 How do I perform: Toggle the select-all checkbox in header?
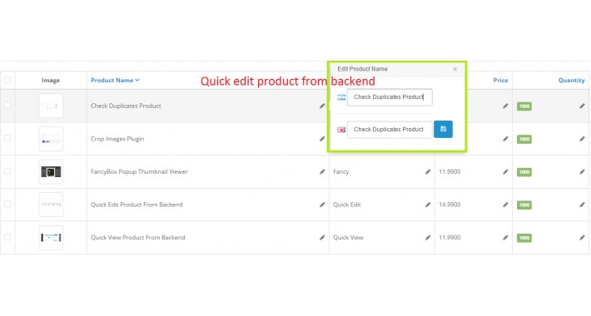point(7,80)
